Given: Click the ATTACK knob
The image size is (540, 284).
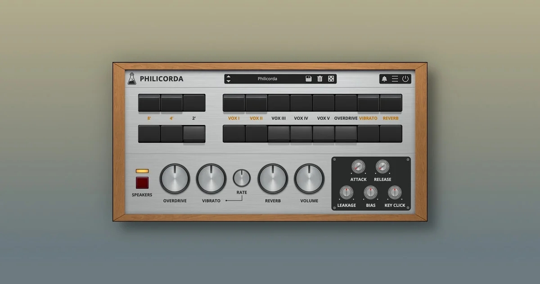Looking at the screenshot, I should pyautogui.click(x=358, y=167).
